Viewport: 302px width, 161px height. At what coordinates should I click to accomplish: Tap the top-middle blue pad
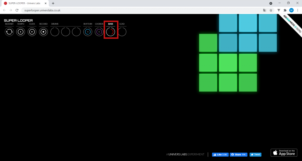point(248,23)
